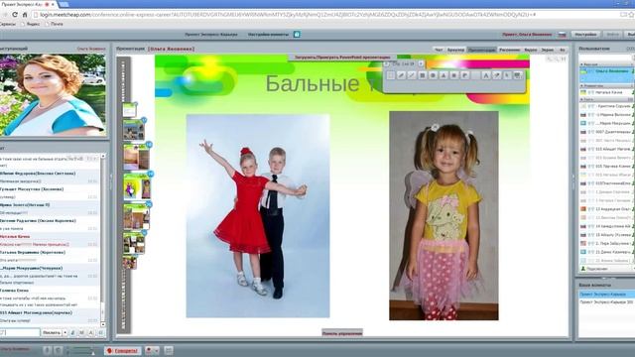Image resolution: width=635 pixels, height=357 pixels.
Task: Click the language flag icon in header
Action: click(563, 35)
